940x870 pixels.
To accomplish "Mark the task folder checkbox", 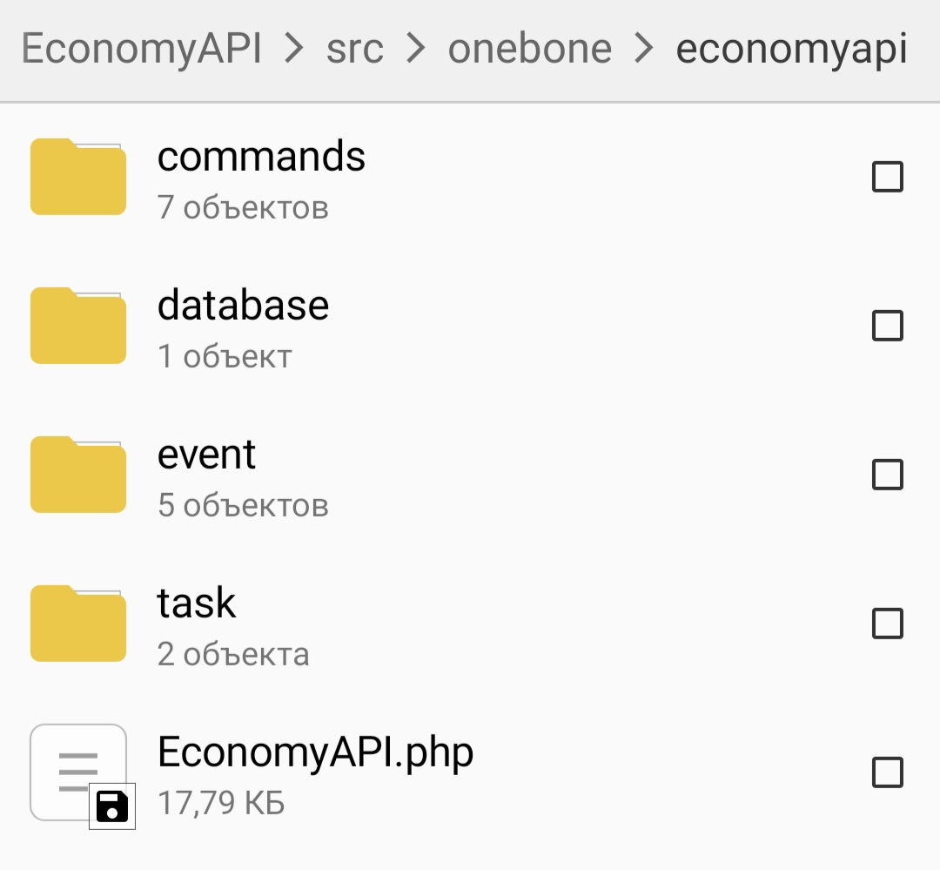I will click(x=887, y=624).
